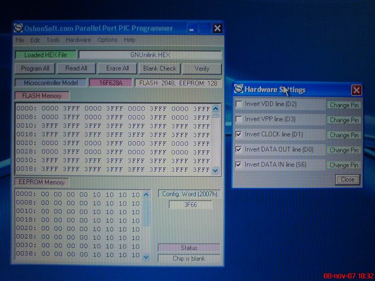Click the Erase All button
Image resolution: width=375 pixels, height=281 pixels.
tap(118, 68)
